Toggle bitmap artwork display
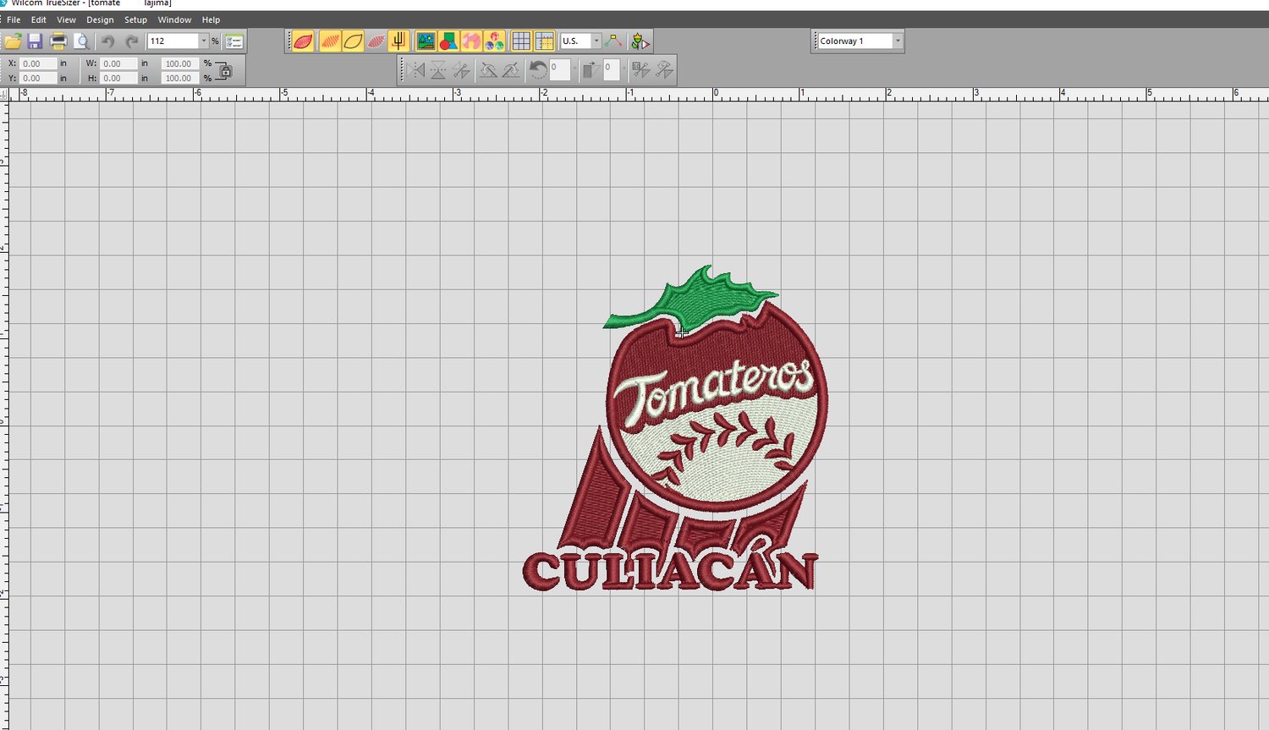This screenshot has height=730, width=1269. (426, 41)
